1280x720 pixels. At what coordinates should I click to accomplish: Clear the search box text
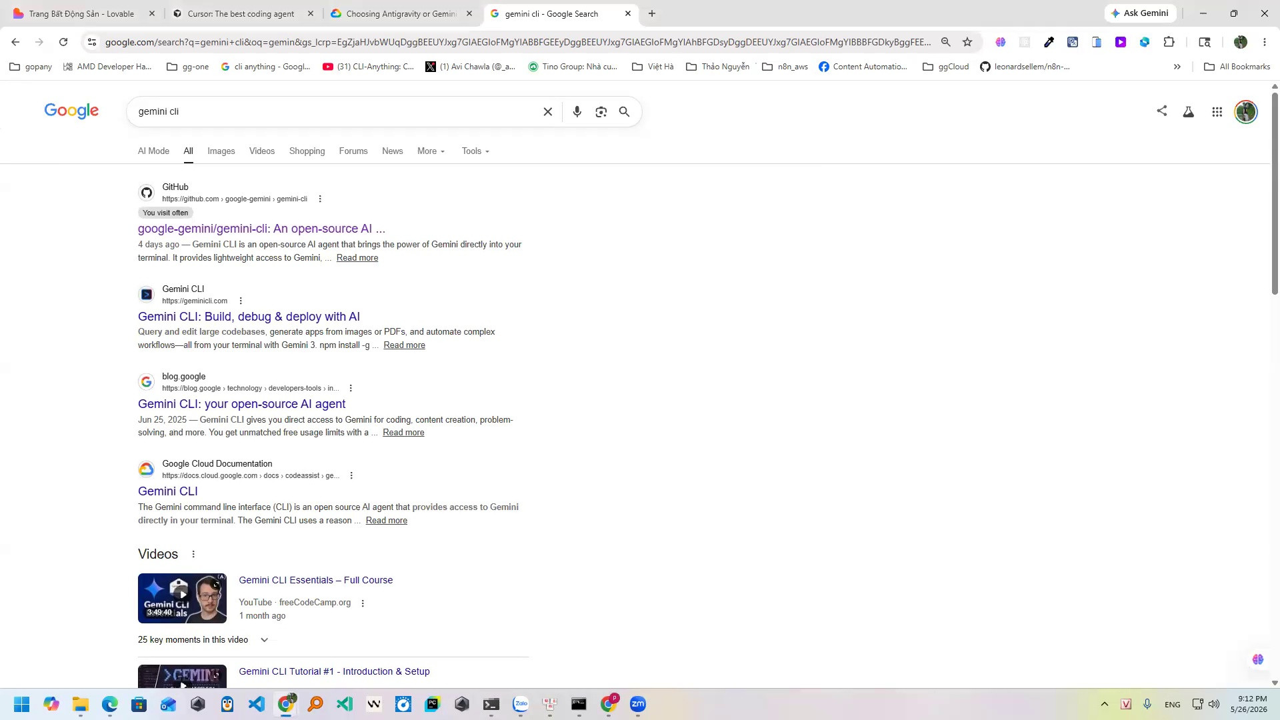tap(547, 112)
